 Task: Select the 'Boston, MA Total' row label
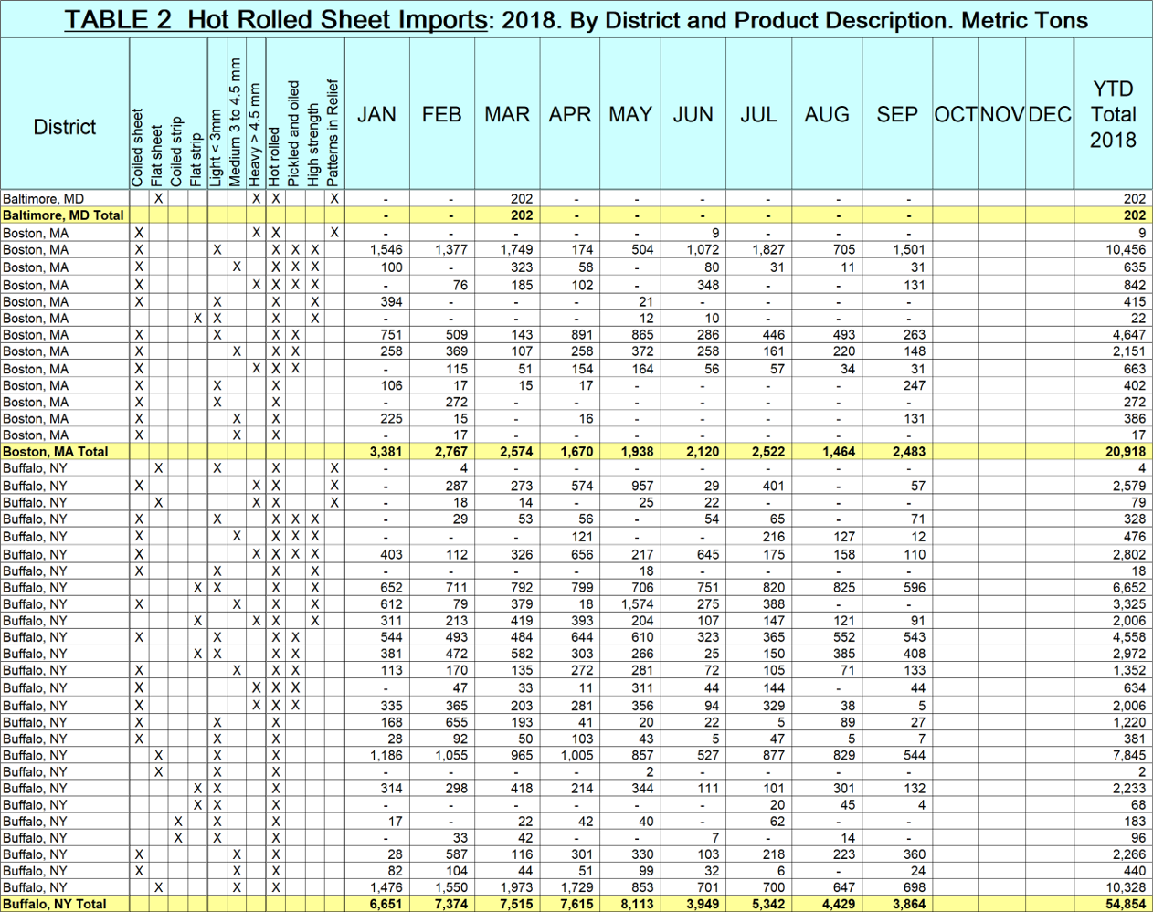tap(56, 452)
